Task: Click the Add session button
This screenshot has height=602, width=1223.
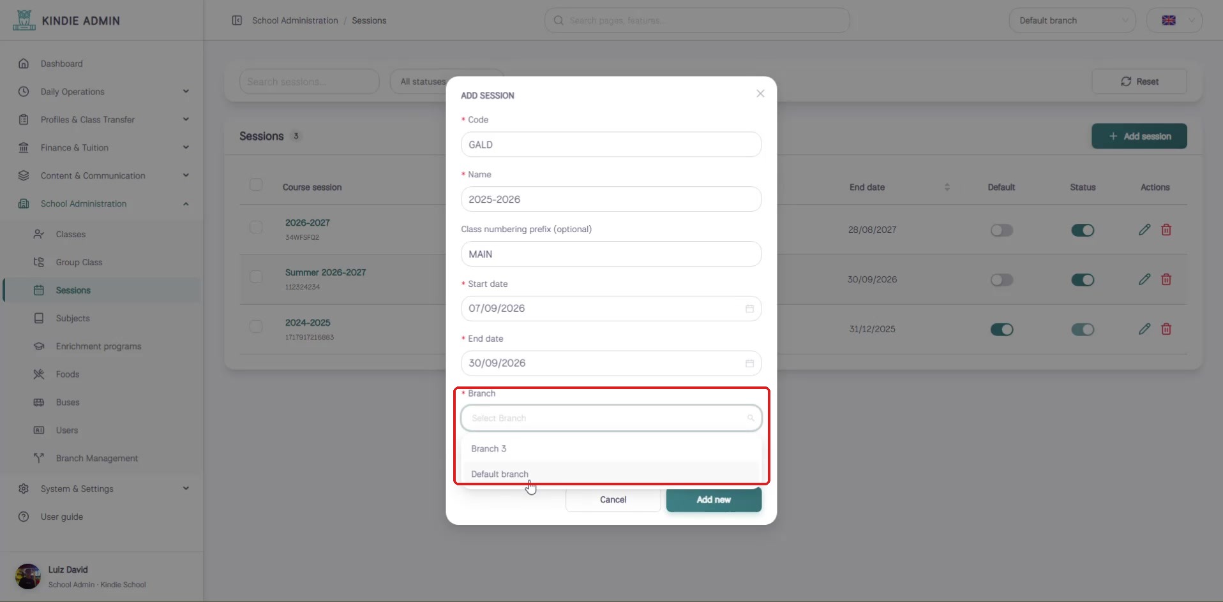Action: (x=1139, y=136)
